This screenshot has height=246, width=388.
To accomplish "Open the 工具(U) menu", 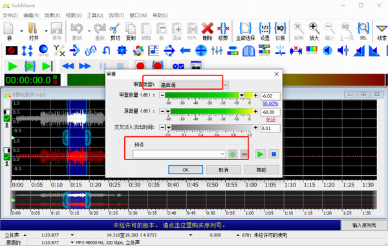I will pyautogui.click(x=95, y=15).
